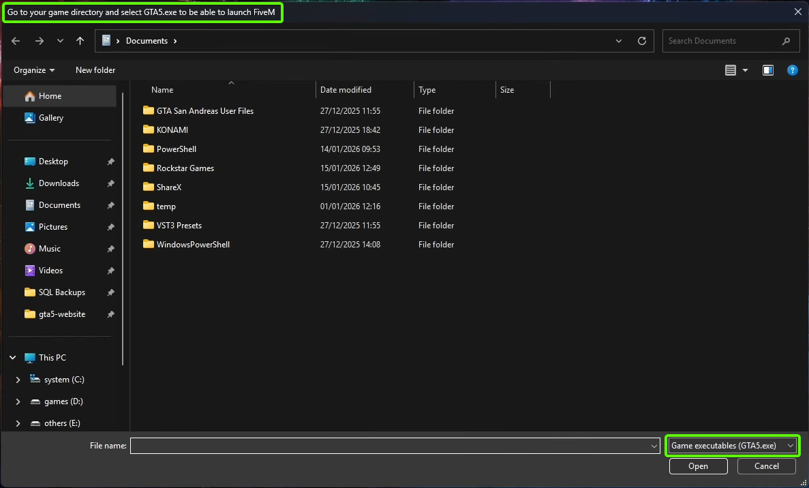Collapse the This PC tree node
Image resolution: width=809 pixels, height=488 pixels.
click(x=13, y=358)
